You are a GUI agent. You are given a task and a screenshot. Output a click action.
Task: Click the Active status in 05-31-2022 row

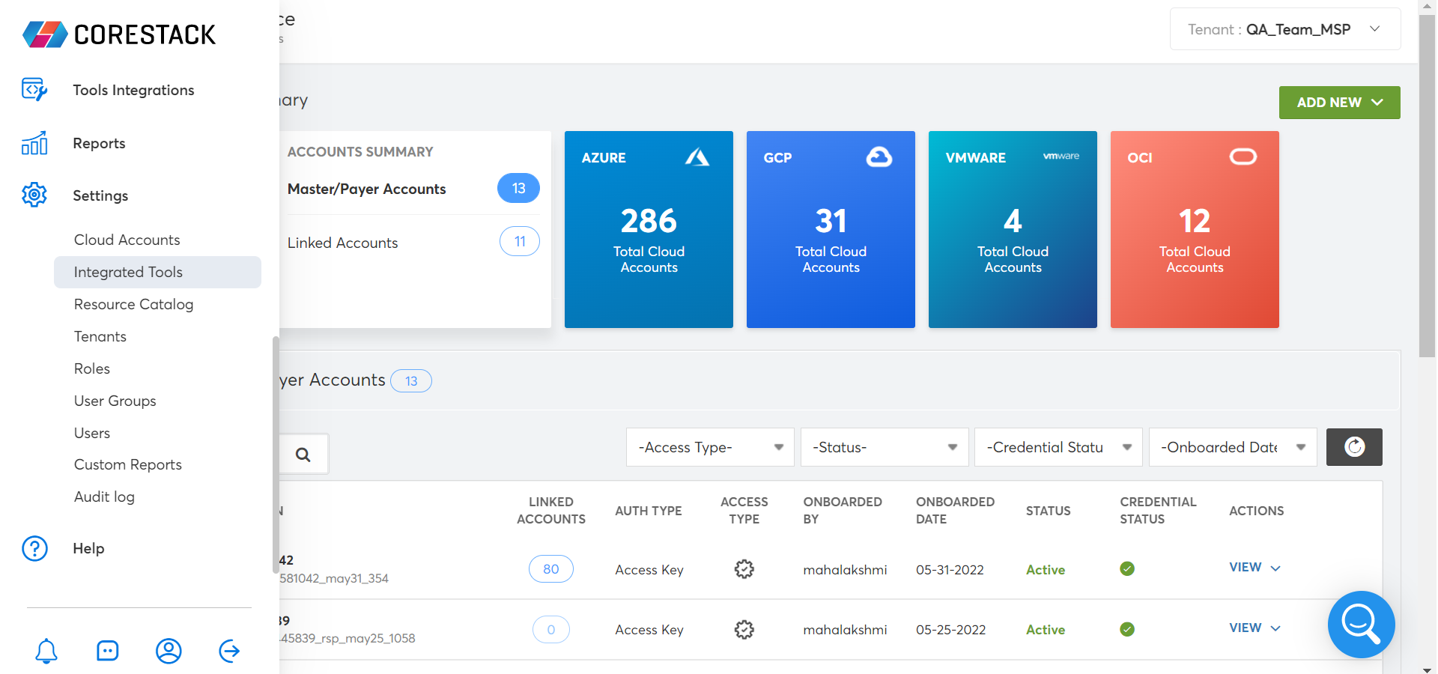point(1046,570)
